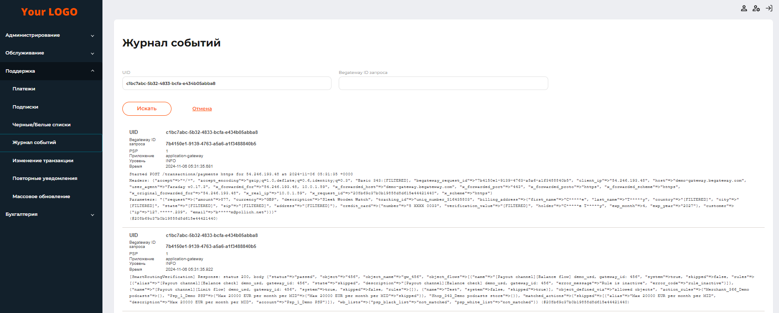This screenshot has width=779, height=313.
Task: Select Журнал событий menu item
Action: [x=34, y=143]
